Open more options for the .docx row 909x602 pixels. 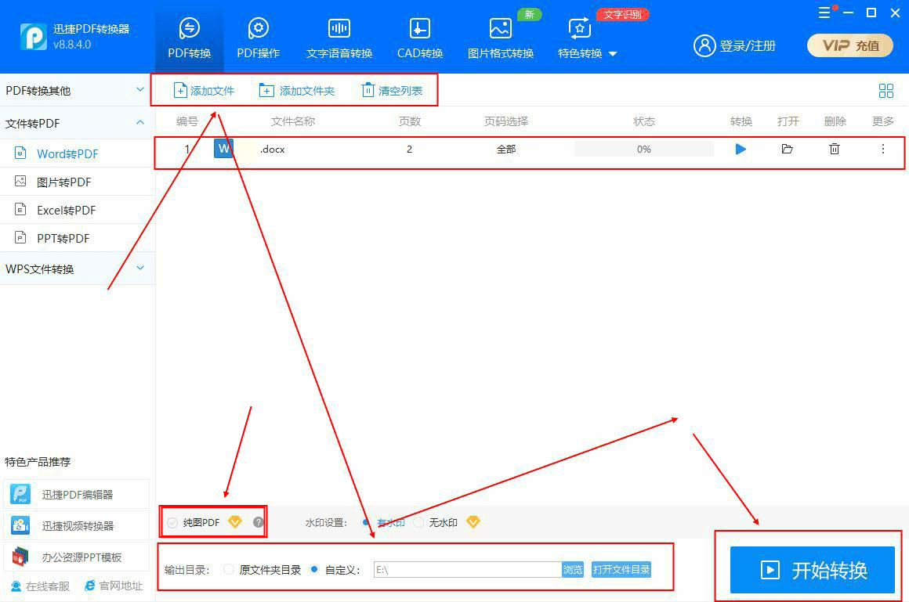(x=883, y=149)
